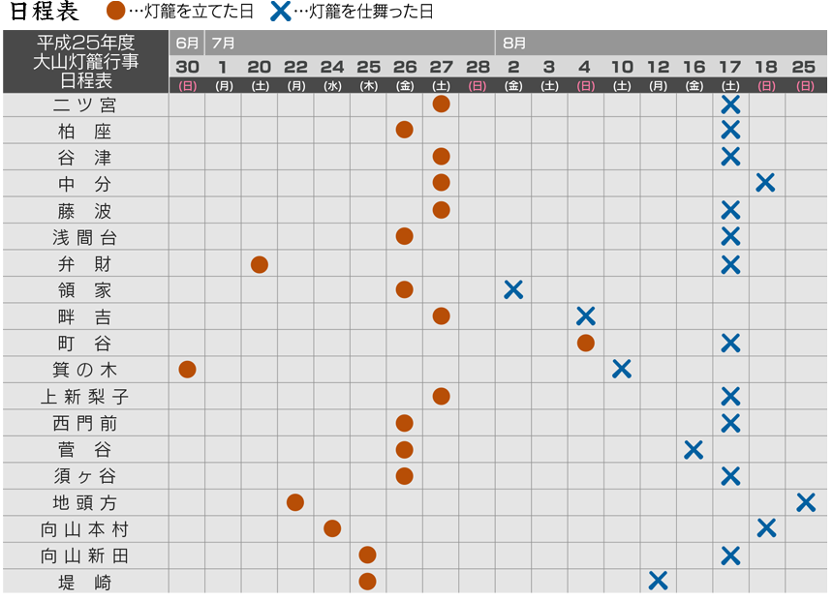Click the orange dot in the 向山新田 row
Viewport: 833px width, 600px height.
click(x=368, y=555)
